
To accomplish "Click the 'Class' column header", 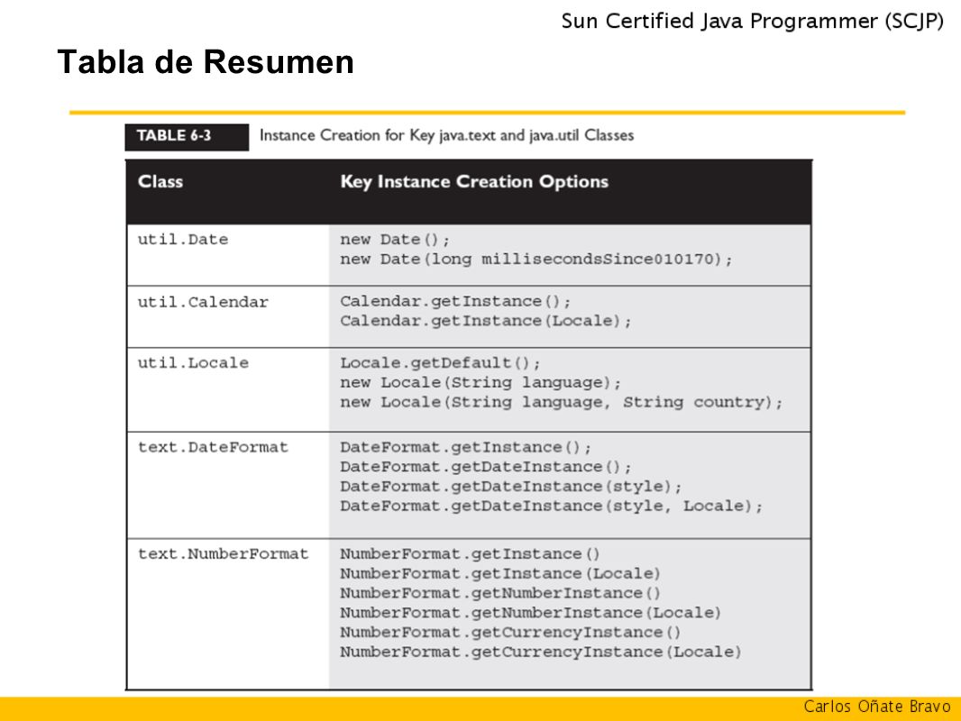I will pos(160,181).
